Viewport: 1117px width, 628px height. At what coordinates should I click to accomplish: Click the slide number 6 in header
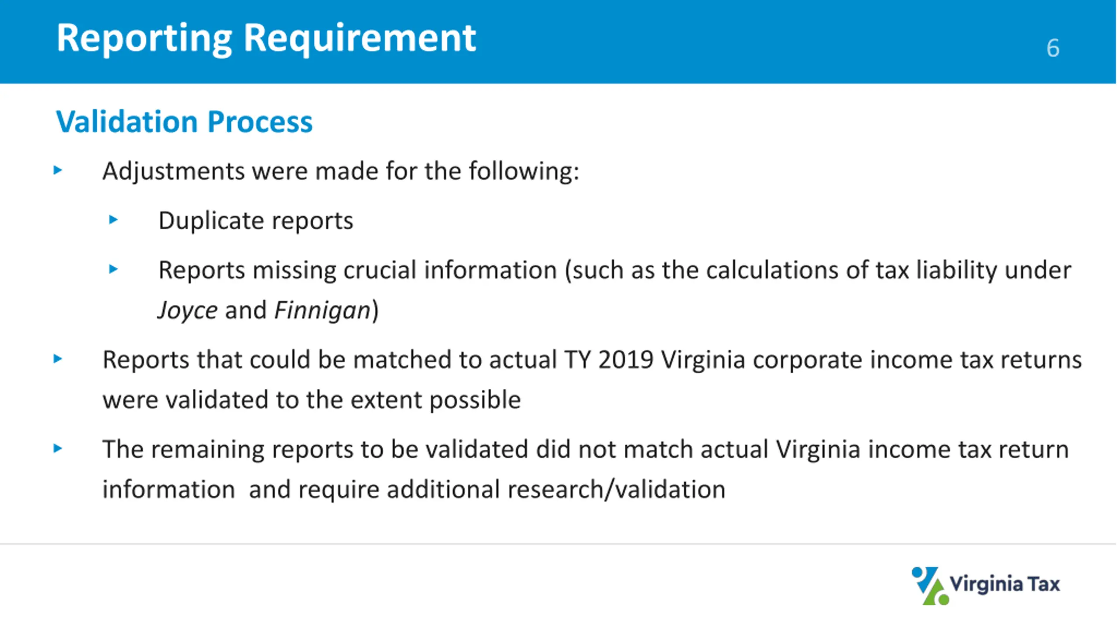(x=1053, y=48)
